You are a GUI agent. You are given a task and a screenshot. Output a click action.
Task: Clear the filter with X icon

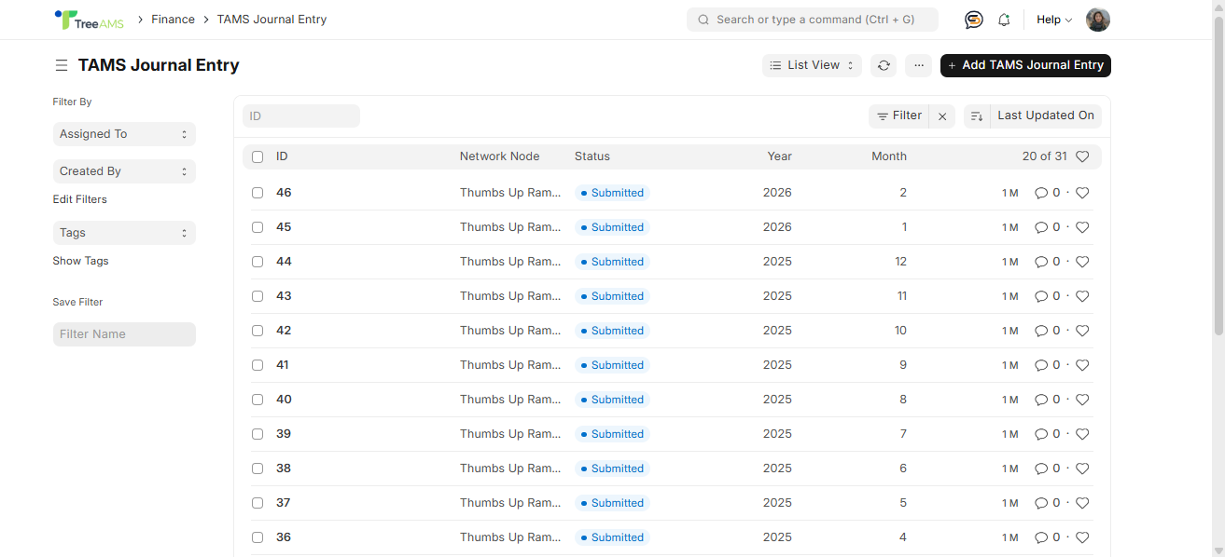tap(942, 116)
